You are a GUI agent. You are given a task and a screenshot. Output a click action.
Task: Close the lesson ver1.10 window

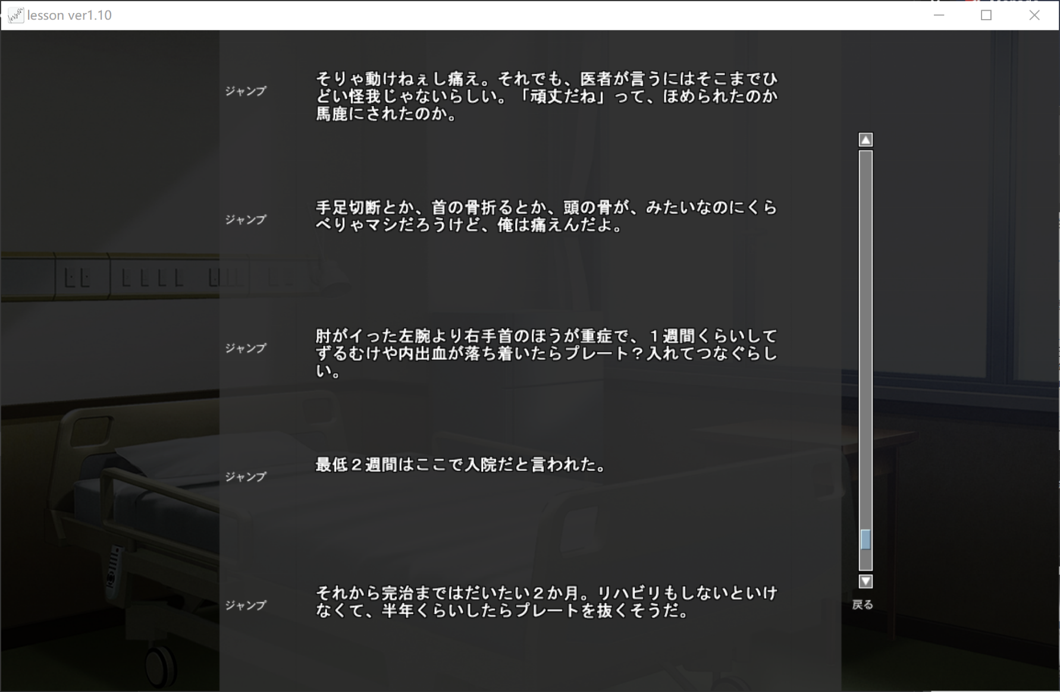click(x=1034, y=15)
